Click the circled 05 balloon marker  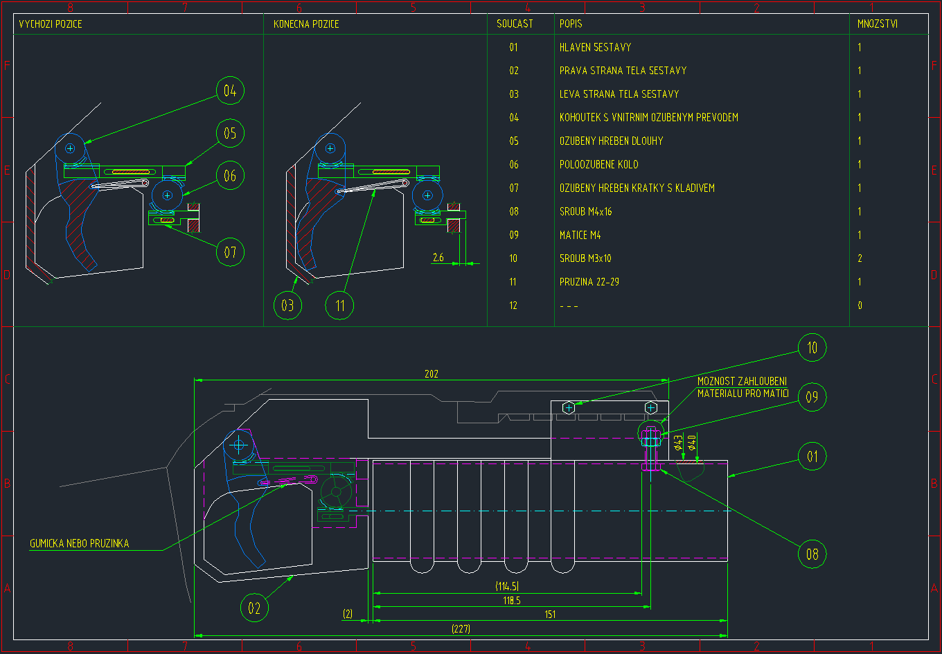230,133
